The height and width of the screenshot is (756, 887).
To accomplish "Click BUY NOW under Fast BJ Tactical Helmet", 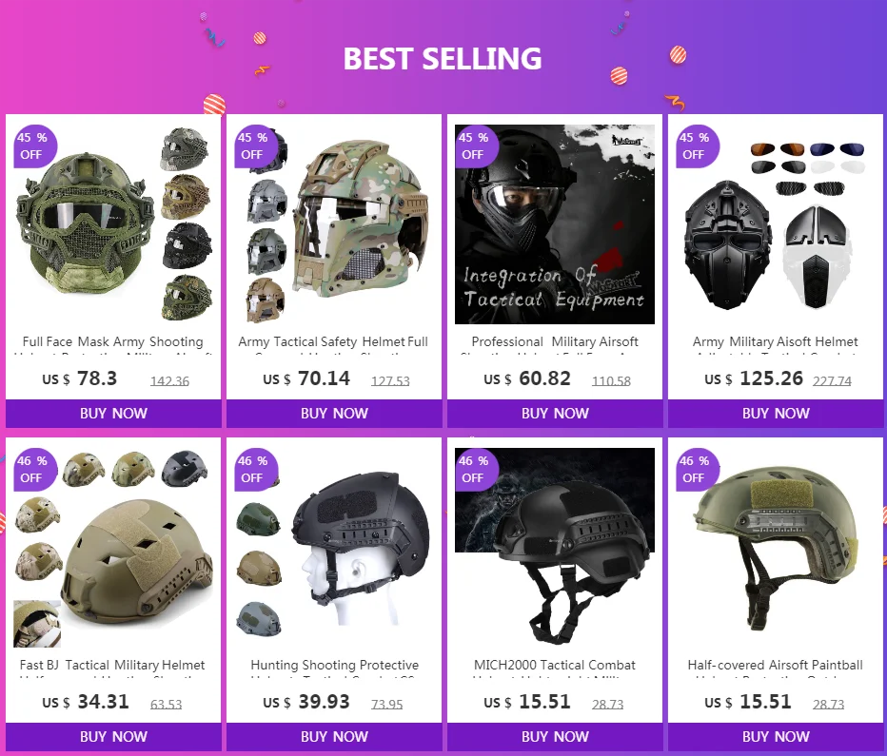I will pyautogui.click(x=113, y=736).
